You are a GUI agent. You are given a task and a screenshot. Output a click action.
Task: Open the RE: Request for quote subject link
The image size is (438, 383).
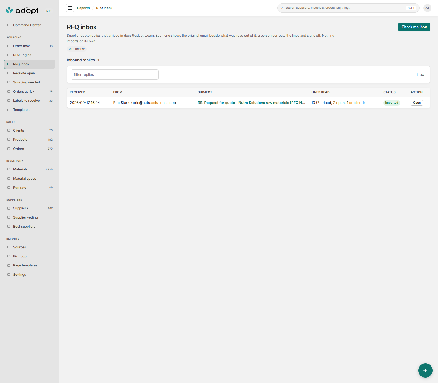251,103
